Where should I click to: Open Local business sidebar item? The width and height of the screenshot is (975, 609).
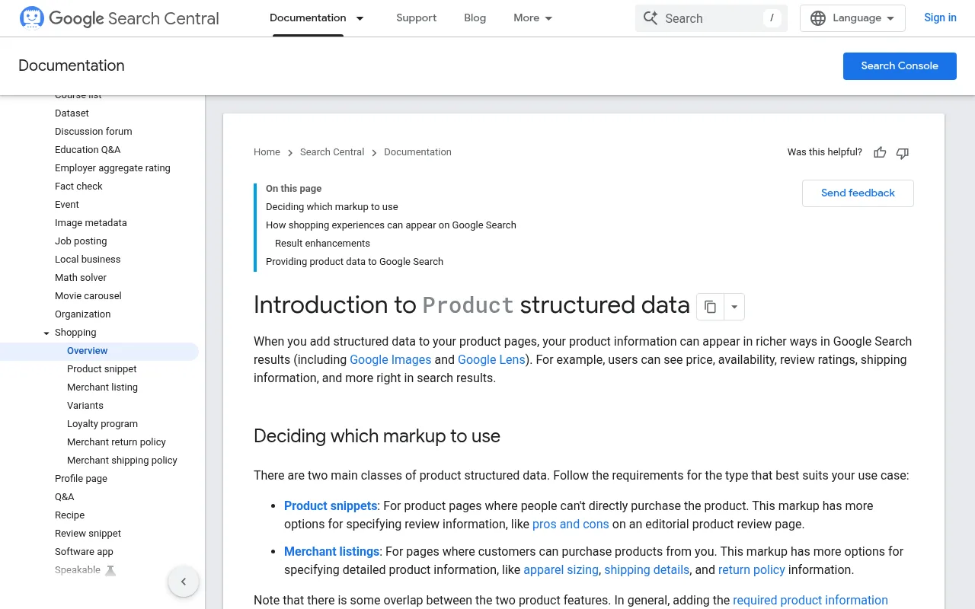(x=88, y=260)
